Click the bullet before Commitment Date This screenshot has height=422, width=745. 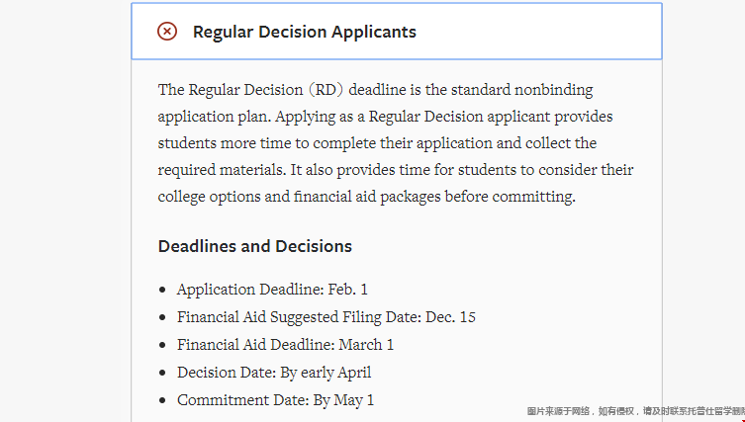tap(163, 400)
